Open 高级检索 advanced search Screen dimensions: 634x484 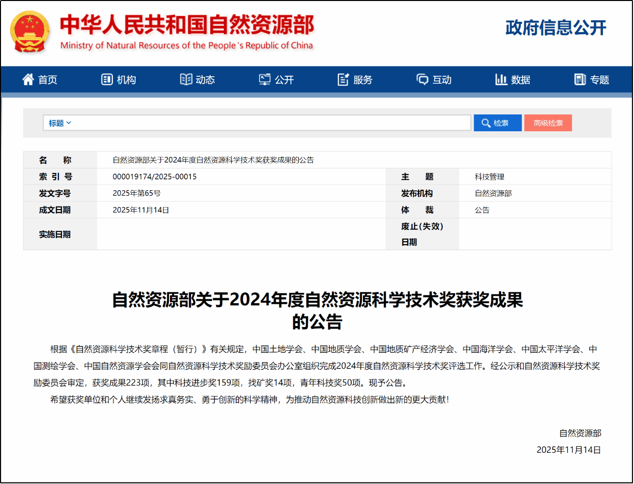click(548, 123)
